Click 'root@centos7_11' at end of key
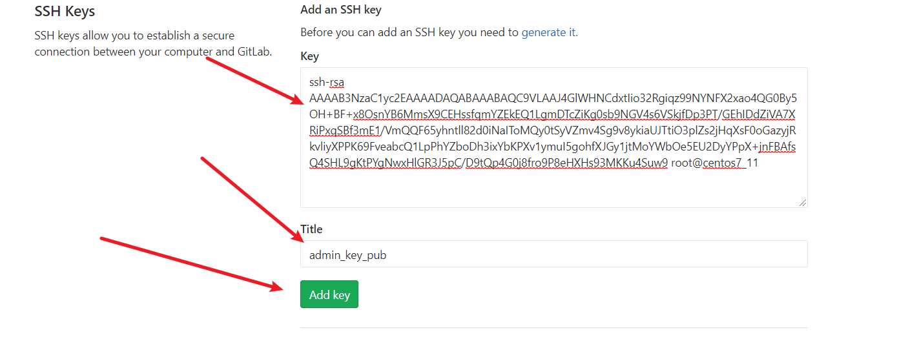 715,163
